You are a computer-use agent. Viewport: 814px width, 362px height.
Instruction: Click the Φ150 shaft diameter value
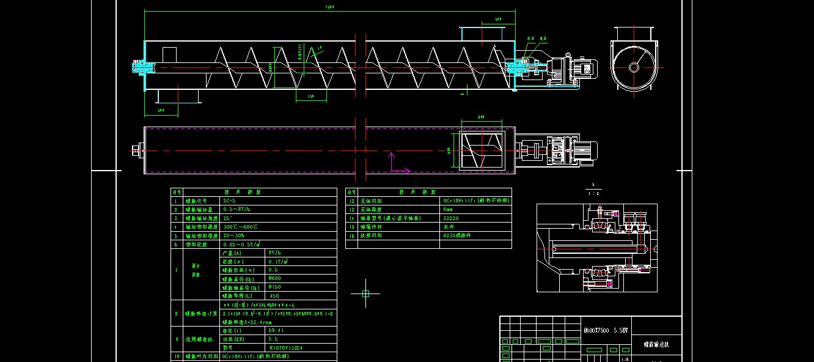pyautogui.click(x=275, y=287)
